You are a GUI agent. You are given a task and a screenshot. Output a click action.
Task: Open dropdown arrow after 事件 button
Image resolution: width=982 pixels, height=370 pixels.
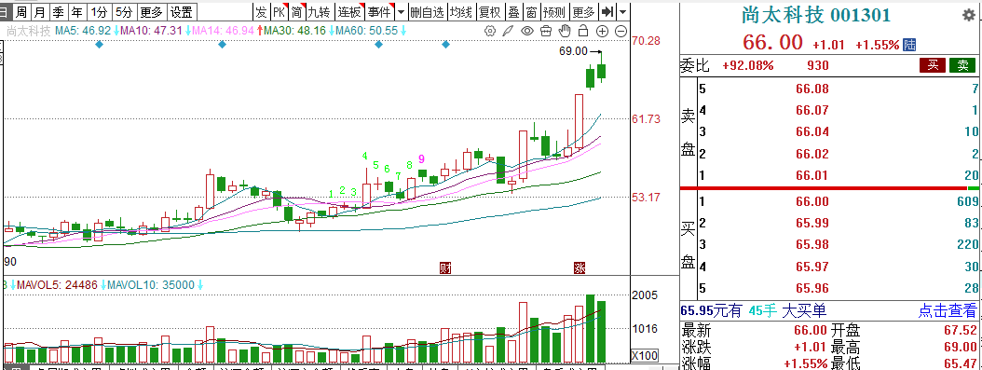pos(401,11)
